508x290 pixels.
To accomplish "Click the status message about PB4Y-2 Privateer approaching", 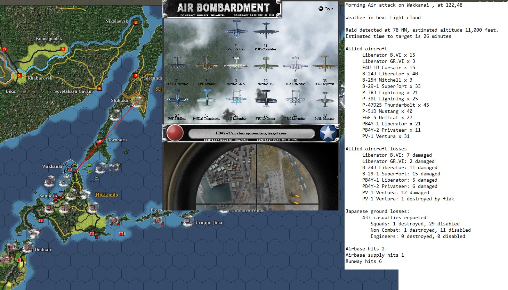I will (x=251, y=133).
